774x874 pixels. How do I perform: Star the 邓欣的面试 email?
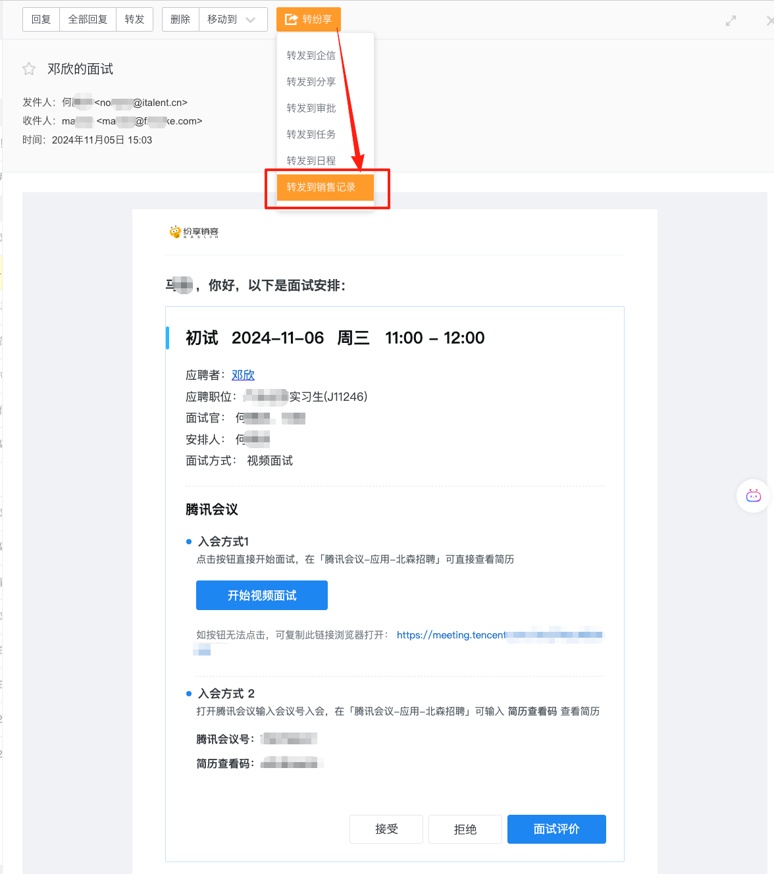click(29, 69)
